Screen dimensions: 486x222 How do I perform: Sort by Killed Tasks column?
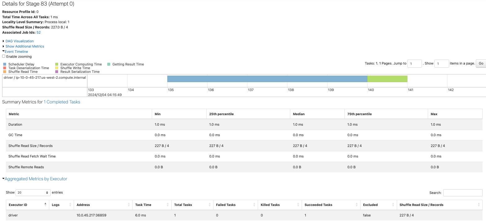tap(280, 205)
